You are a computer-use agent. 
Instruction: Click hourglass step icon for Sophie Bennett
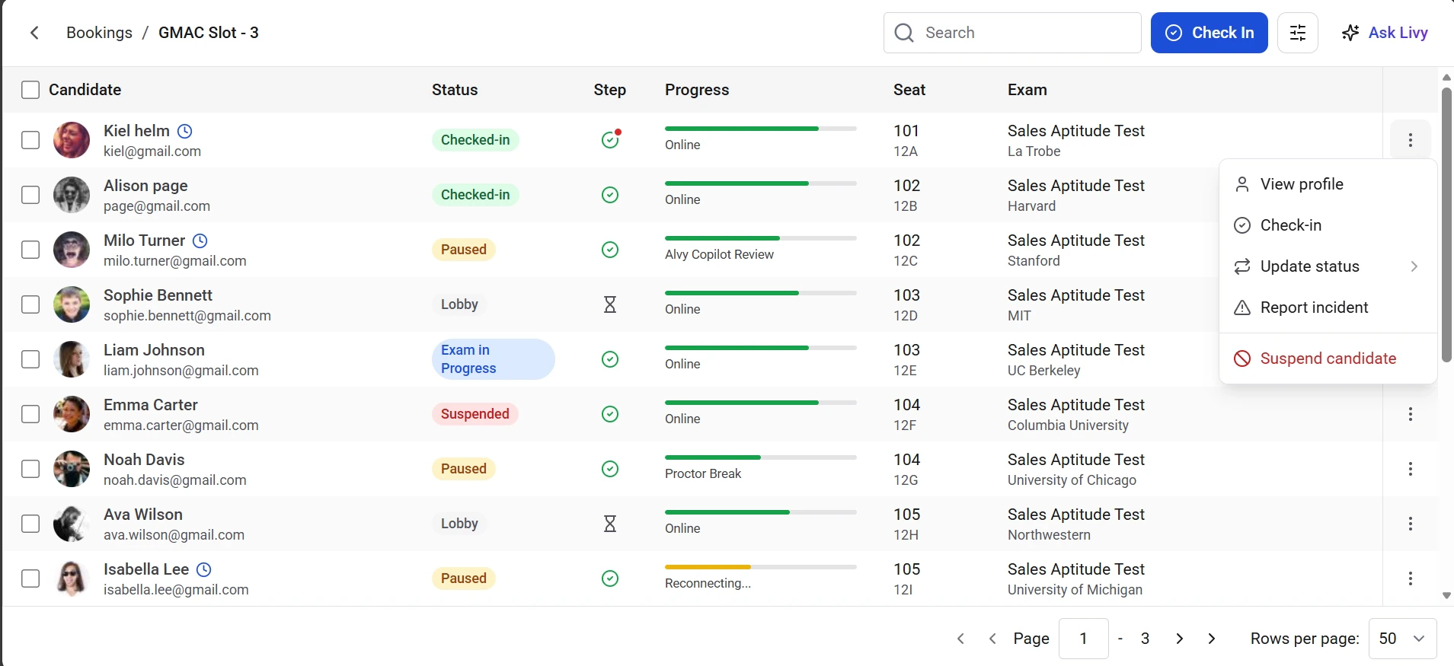click(610, 304)
